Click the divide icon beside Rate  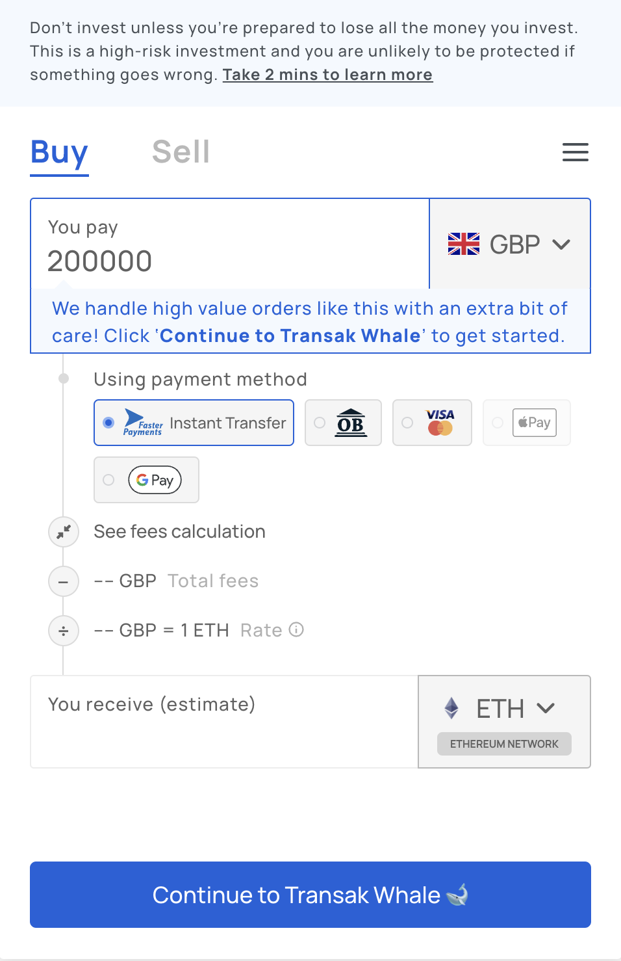pos(64,631)
